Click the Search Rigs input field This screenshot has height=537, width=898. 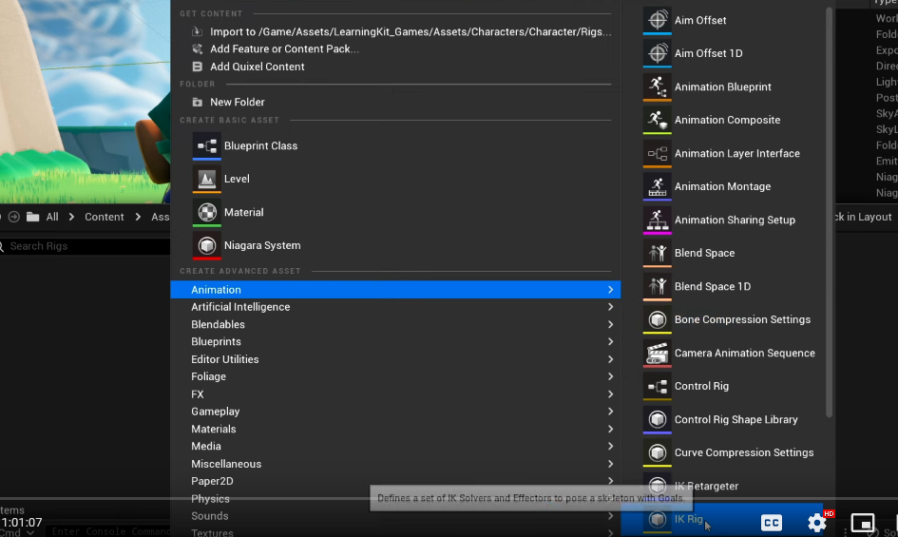pyautogui.click(x=85, y=246)
